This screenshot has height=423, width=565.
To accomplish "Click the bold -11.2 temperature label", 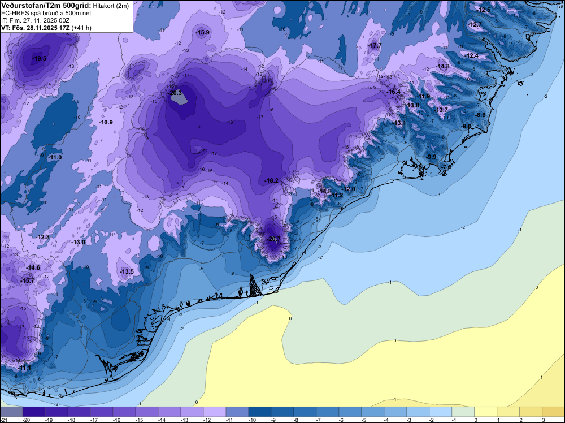I will point(337,196).
